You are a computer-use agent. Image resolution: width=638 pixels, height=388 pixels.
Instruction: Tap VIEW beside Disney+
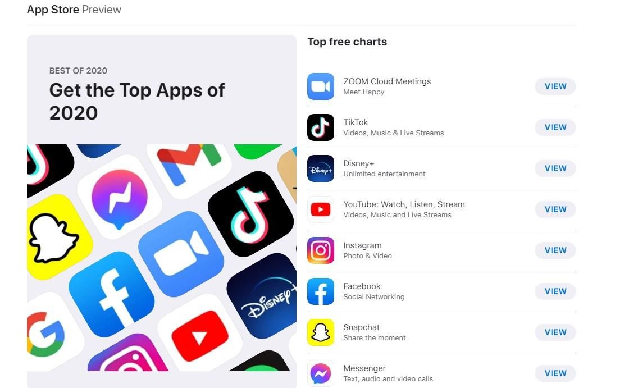[555, 168]
